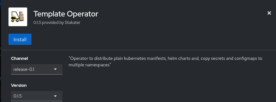Screen dimensions: 276x102
Task: Click the "release-0.1" channel value text
Action: point(24,69)
